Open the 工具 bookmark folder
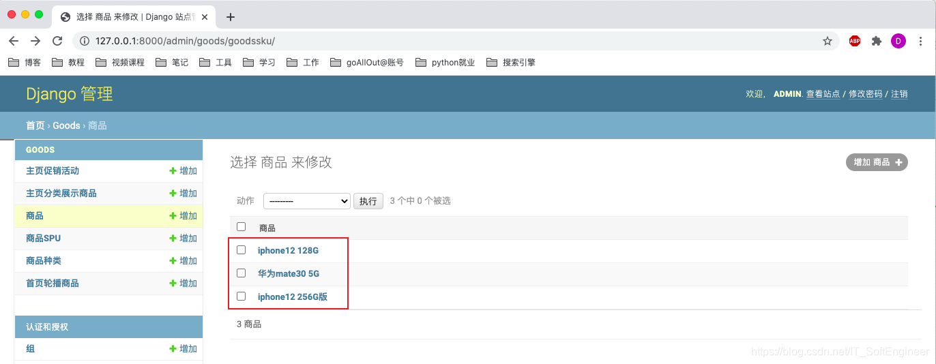Screen dimensions: 936x364 (216, 62)
